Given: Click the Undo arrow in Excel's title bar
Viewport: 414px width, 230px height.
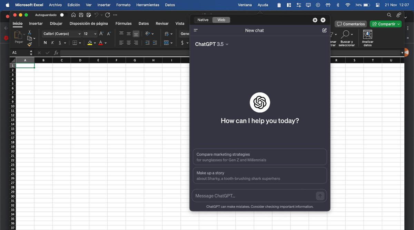Looking at the screenshot, I should point(97,15).
